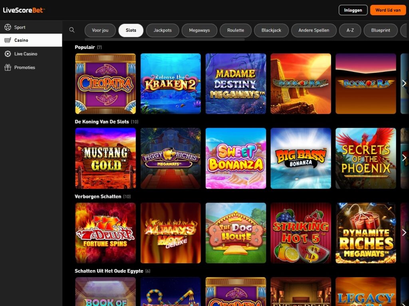
Task: Open 7s Deluxe Fortune Spins game
Action: (105, 233)
